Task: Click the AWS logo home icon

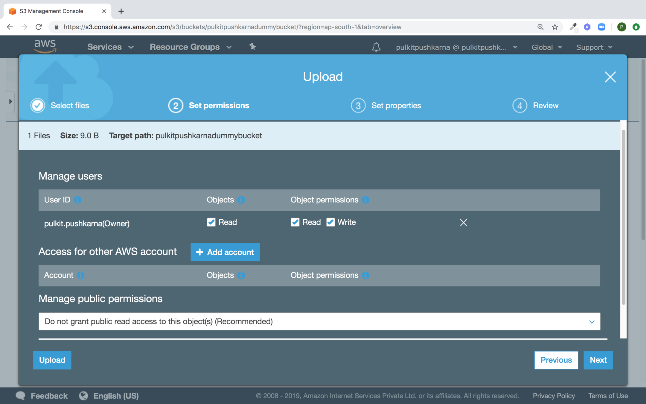Action: click(x=45, y=46)
